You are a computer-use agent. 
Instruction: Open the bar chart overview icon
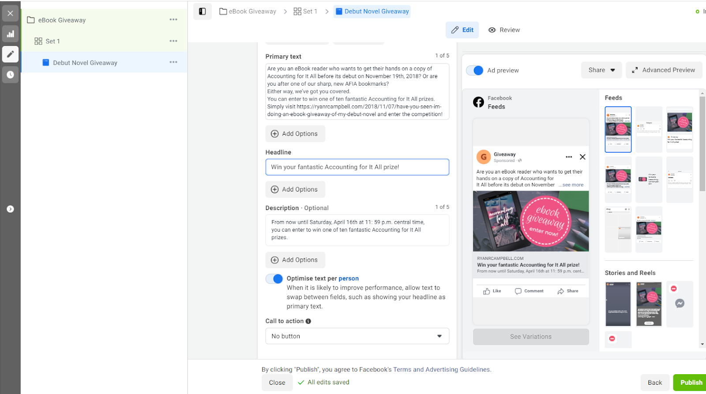[10, 34]
